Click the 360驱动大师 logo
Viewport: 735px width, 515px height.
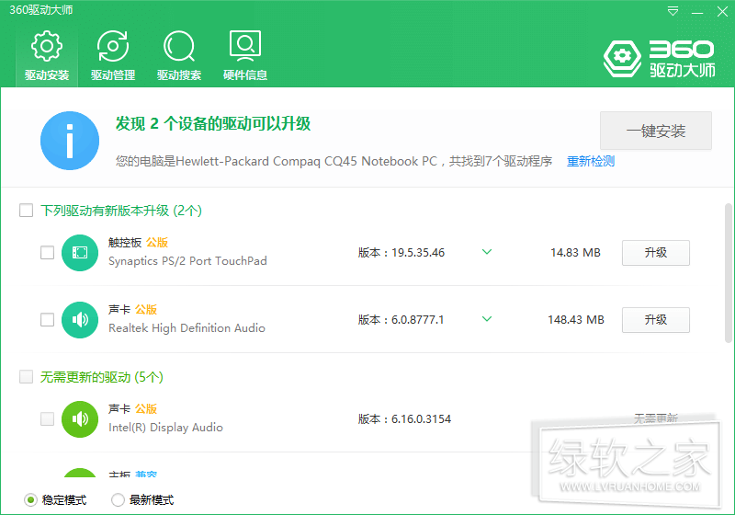[x=659, y=58]
